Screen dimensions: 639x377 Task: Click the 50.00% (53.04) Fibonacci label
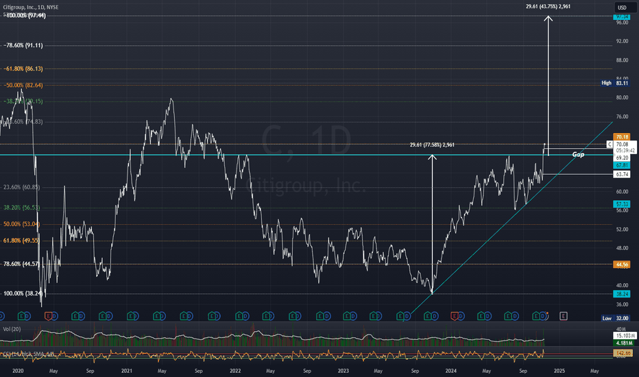coord(22,223)
